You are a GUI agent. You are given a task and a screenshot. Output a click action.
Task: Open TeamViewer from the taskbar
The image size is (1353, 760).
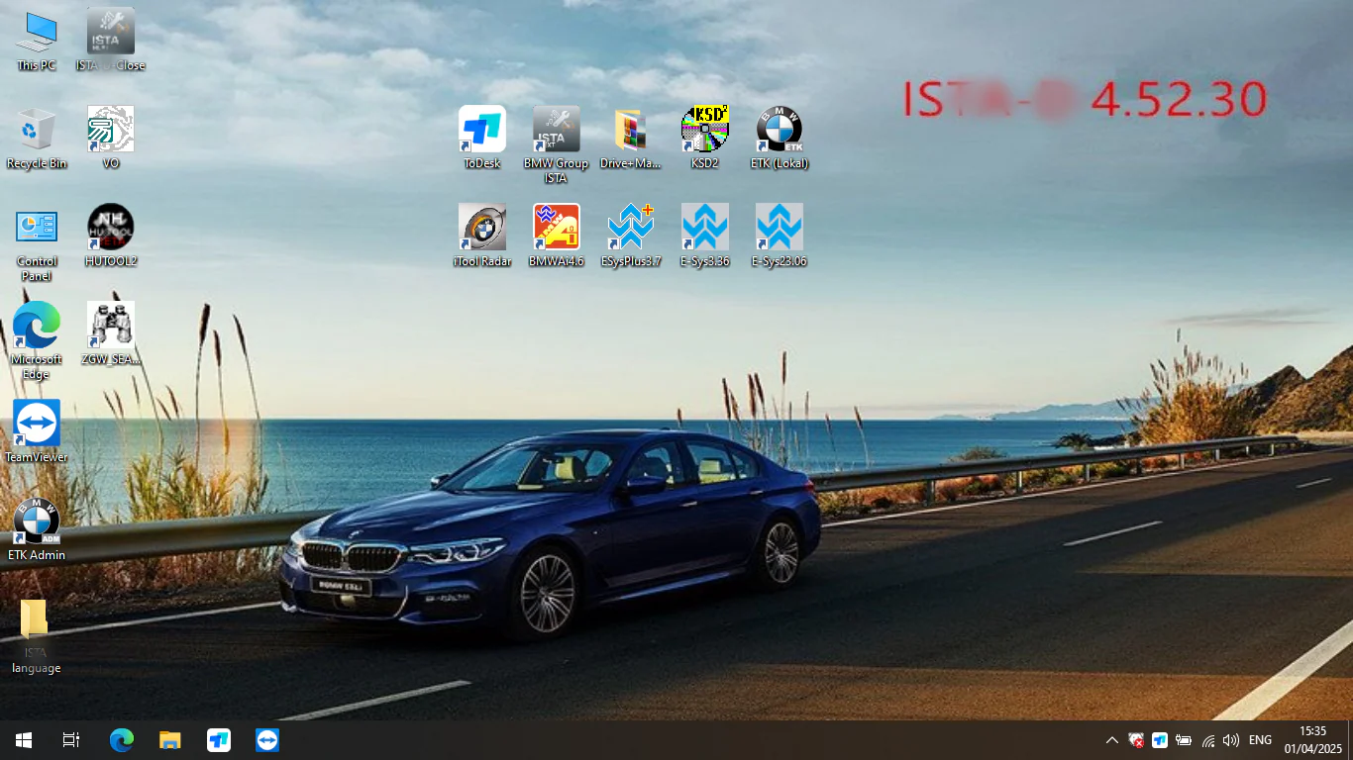(266, 739)
